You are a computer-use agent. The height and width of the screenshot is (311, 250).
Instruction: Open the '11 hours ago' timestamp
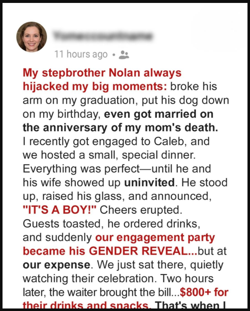[81, 54]
